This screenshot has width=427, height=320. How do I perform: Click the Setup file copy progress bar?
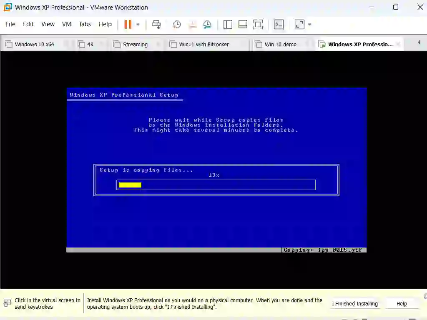216,185
